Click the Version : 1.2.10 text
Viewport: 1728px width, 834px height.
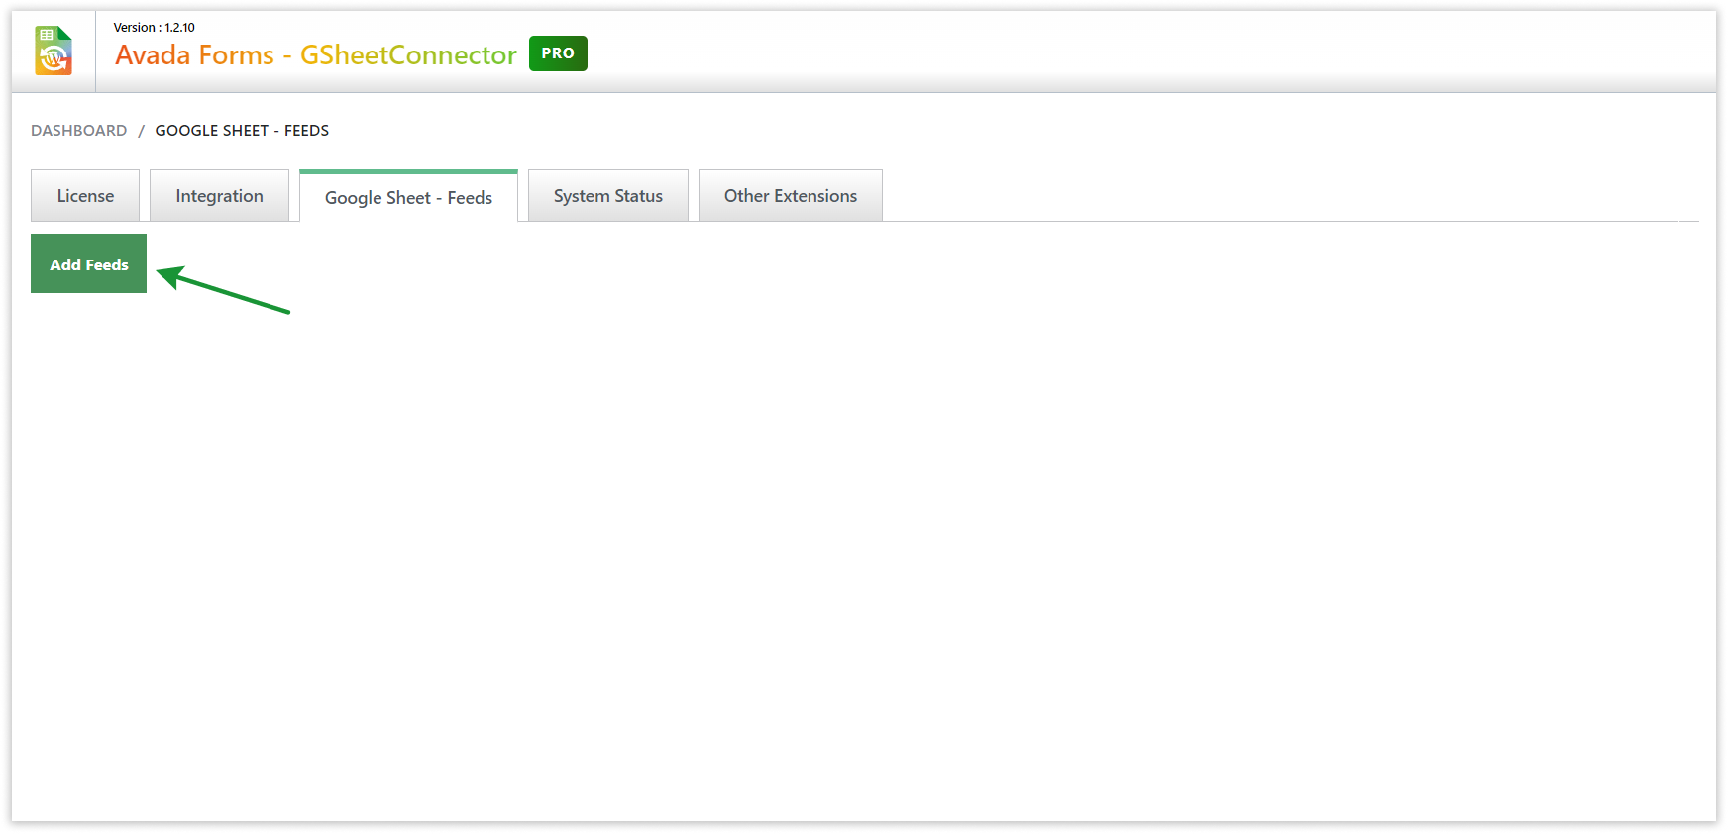(x=155, y=27)
